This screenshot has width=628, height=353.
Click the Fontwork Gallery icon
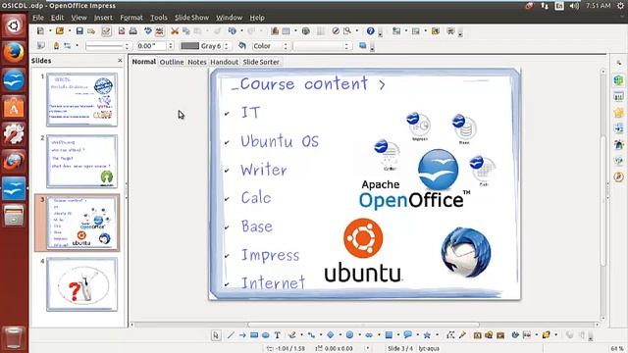click(478, 335)
